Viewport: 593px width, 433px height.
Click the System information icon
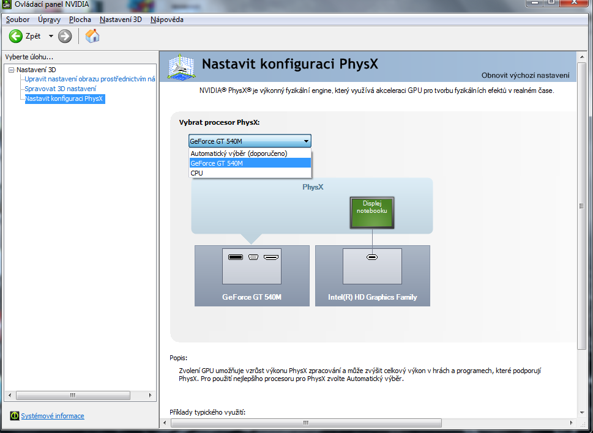pyautogui.click(x=15, y=416)
